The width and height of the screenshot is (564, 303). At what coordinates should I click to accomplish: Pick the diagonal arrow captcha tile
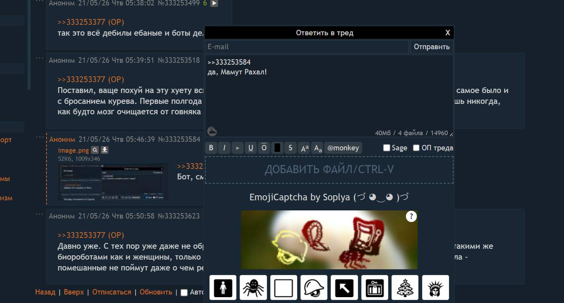coord(344,288)
